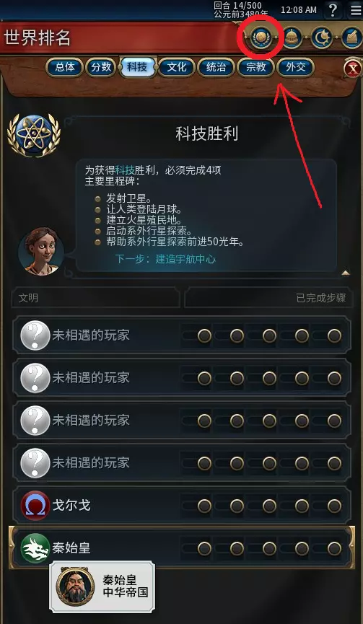Open the helmet icon in top bar

point(292,38)
